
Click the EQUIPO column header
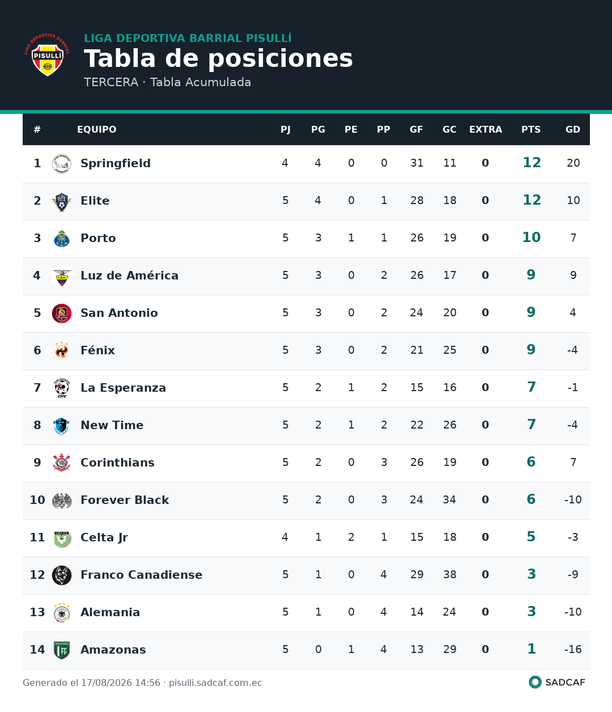click(97, 130)
